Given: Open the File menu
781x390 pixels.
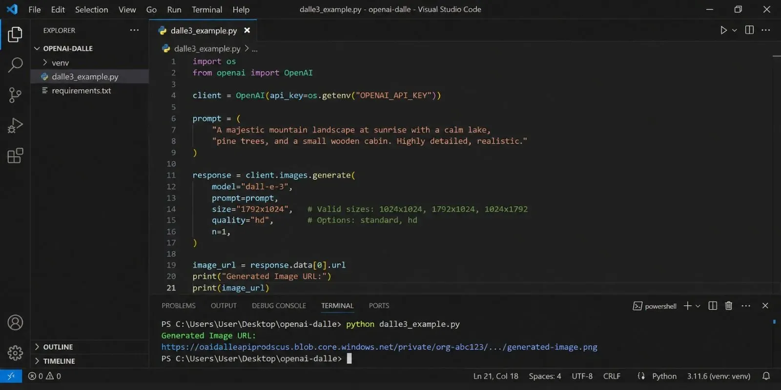Looking at the screenshot, I should coord(35,9).
